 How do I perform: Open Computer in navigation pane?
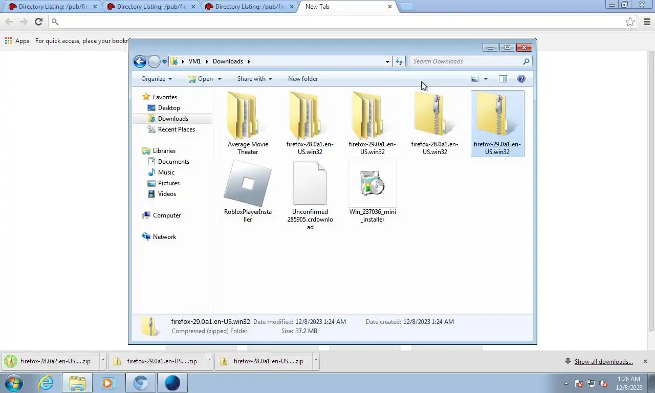[x=167, y=215]
